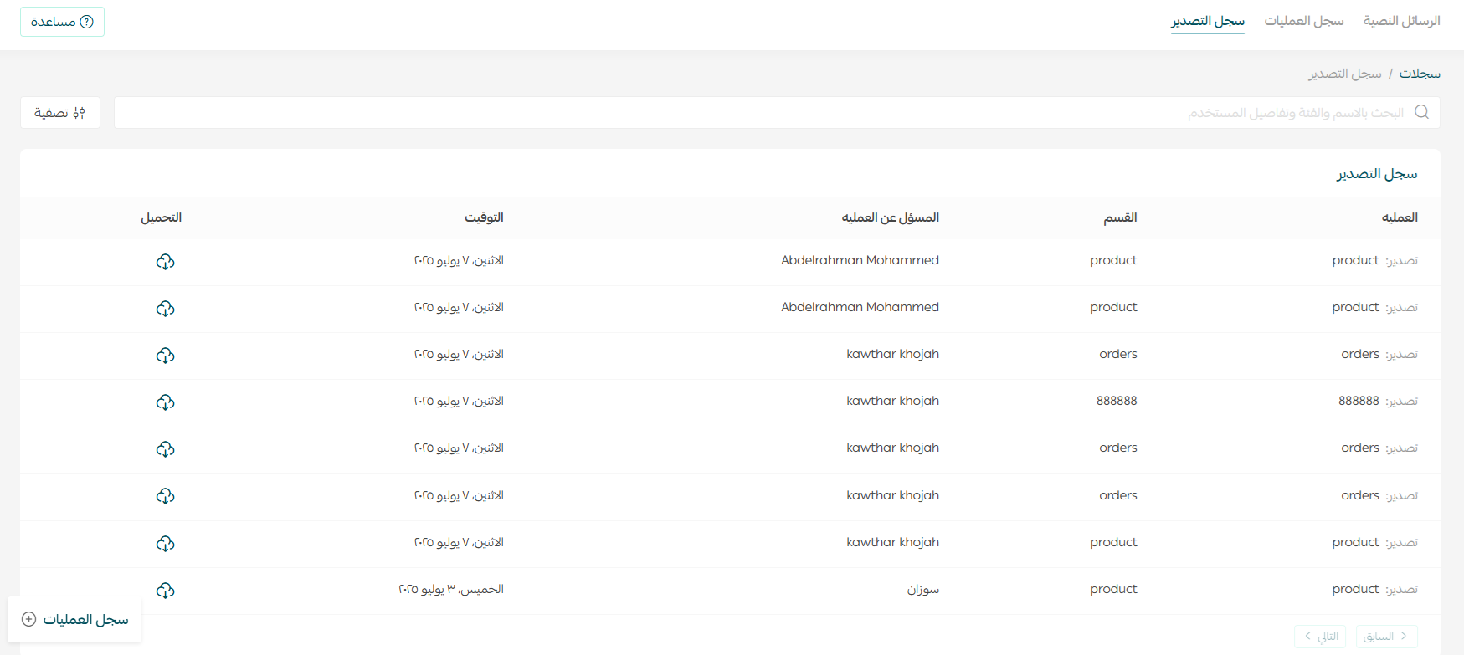Download the first orders export by kawthar khojah
1464x655 pixels.
point(165,356)
